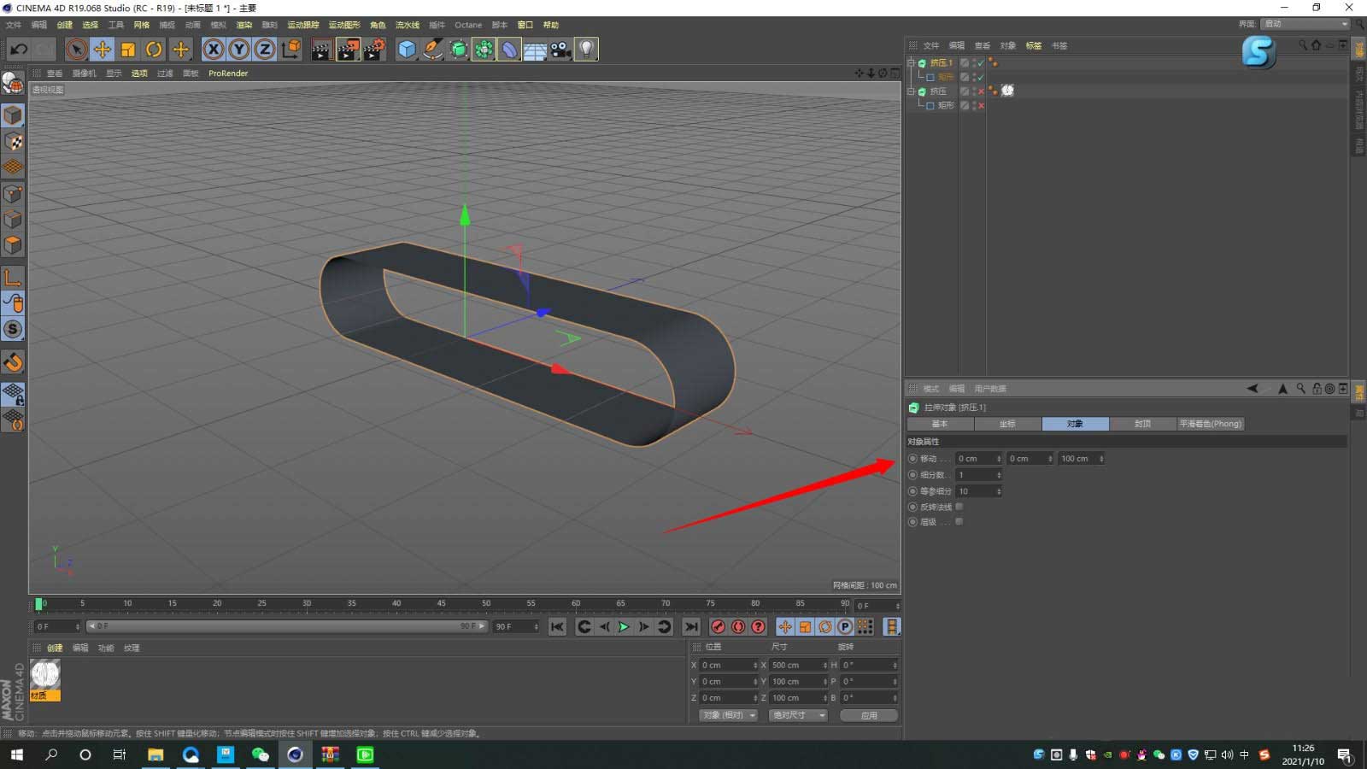Open the 界面 layout dropdown
The height and width of the screenshot is (769, 1367).
(x=1305, y=24)
